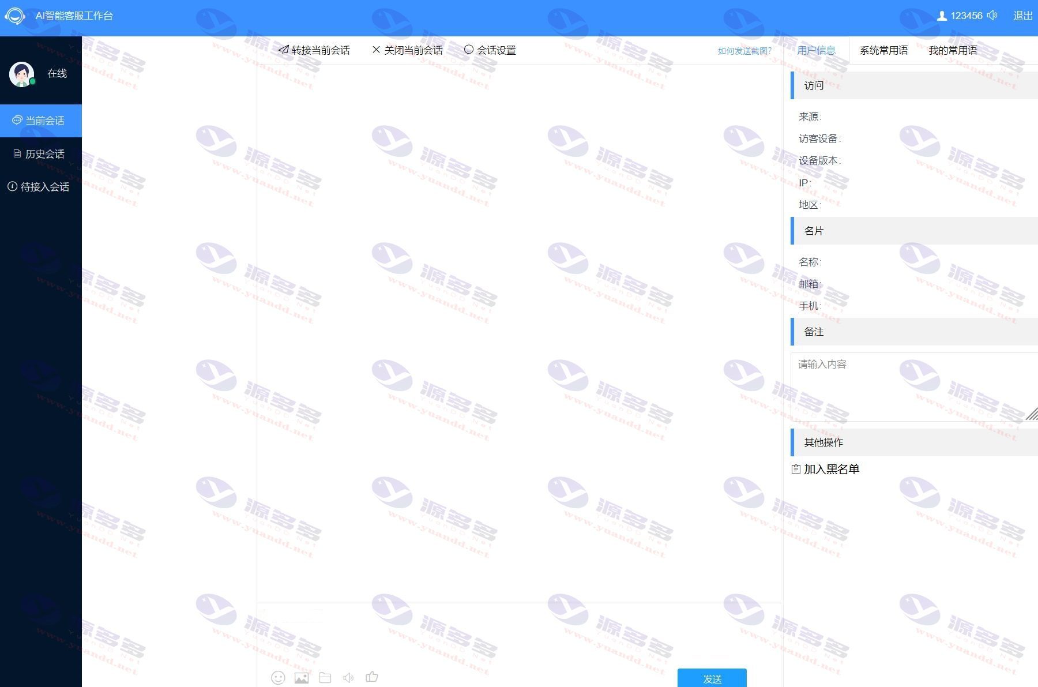Open the emoji picker in the chat toolbar
1038x687 pixels.
click(x=278, y=678)
